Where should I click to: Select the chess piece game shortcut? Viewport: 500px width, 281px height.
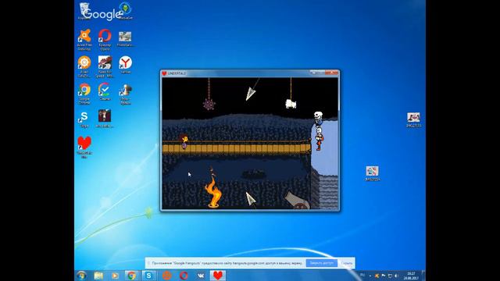click(x=125, y=94)
